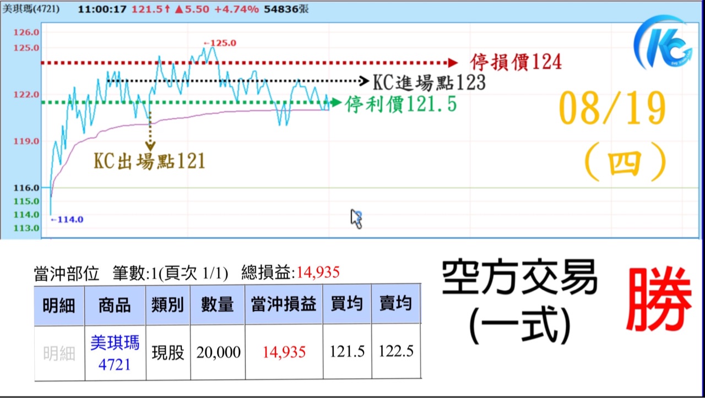This screenshot has width=705, height=398.
Task: Click the 買均 column header
Action: point(347,305)
